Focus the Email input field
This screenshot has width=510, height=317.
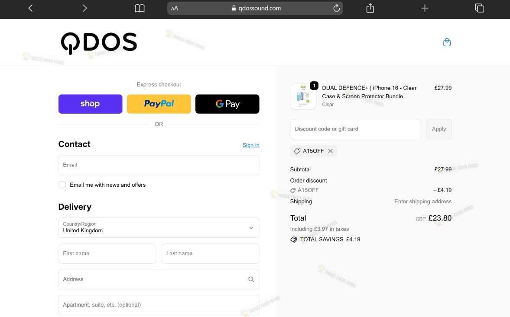159,165
